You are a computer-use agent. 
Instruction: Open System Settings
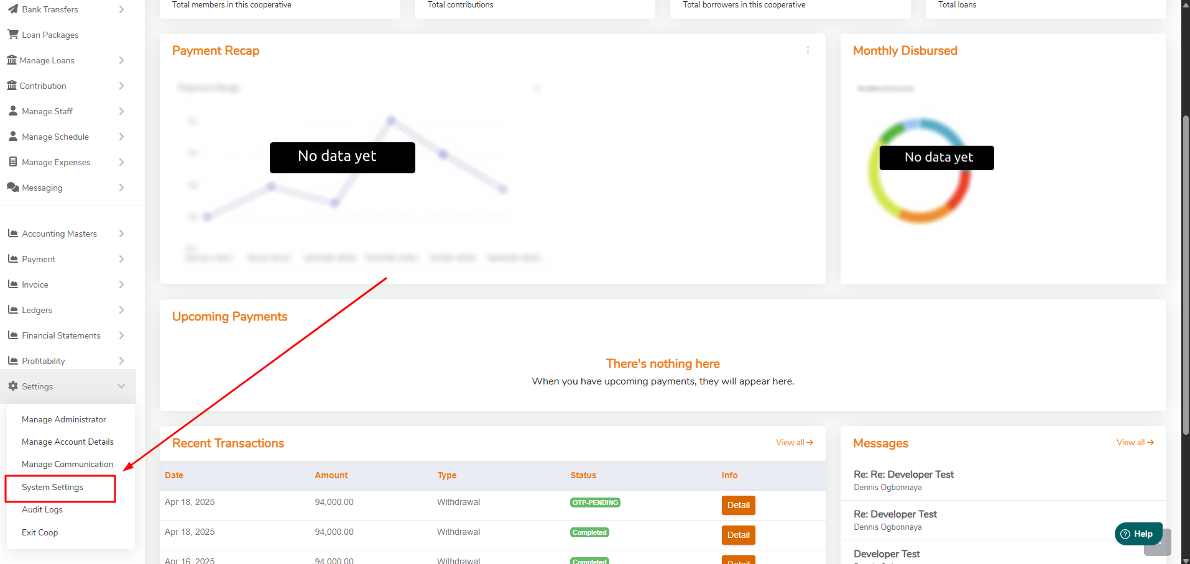tap(52, 487)
